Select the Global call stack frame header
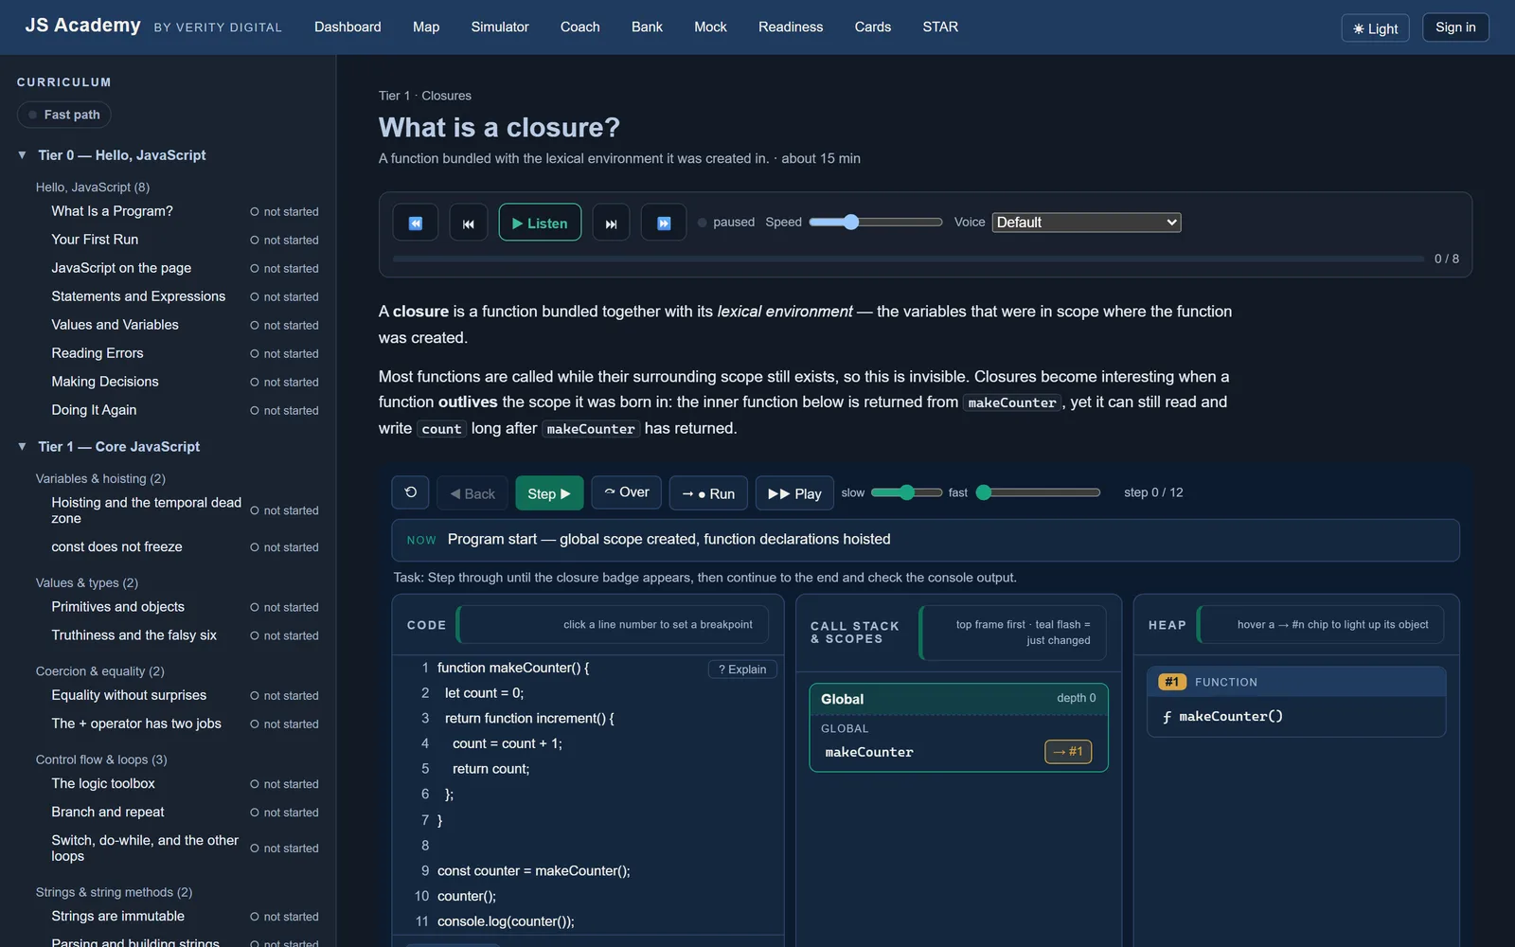Viewport: 1515px width, 947px height. pos(958,699)
